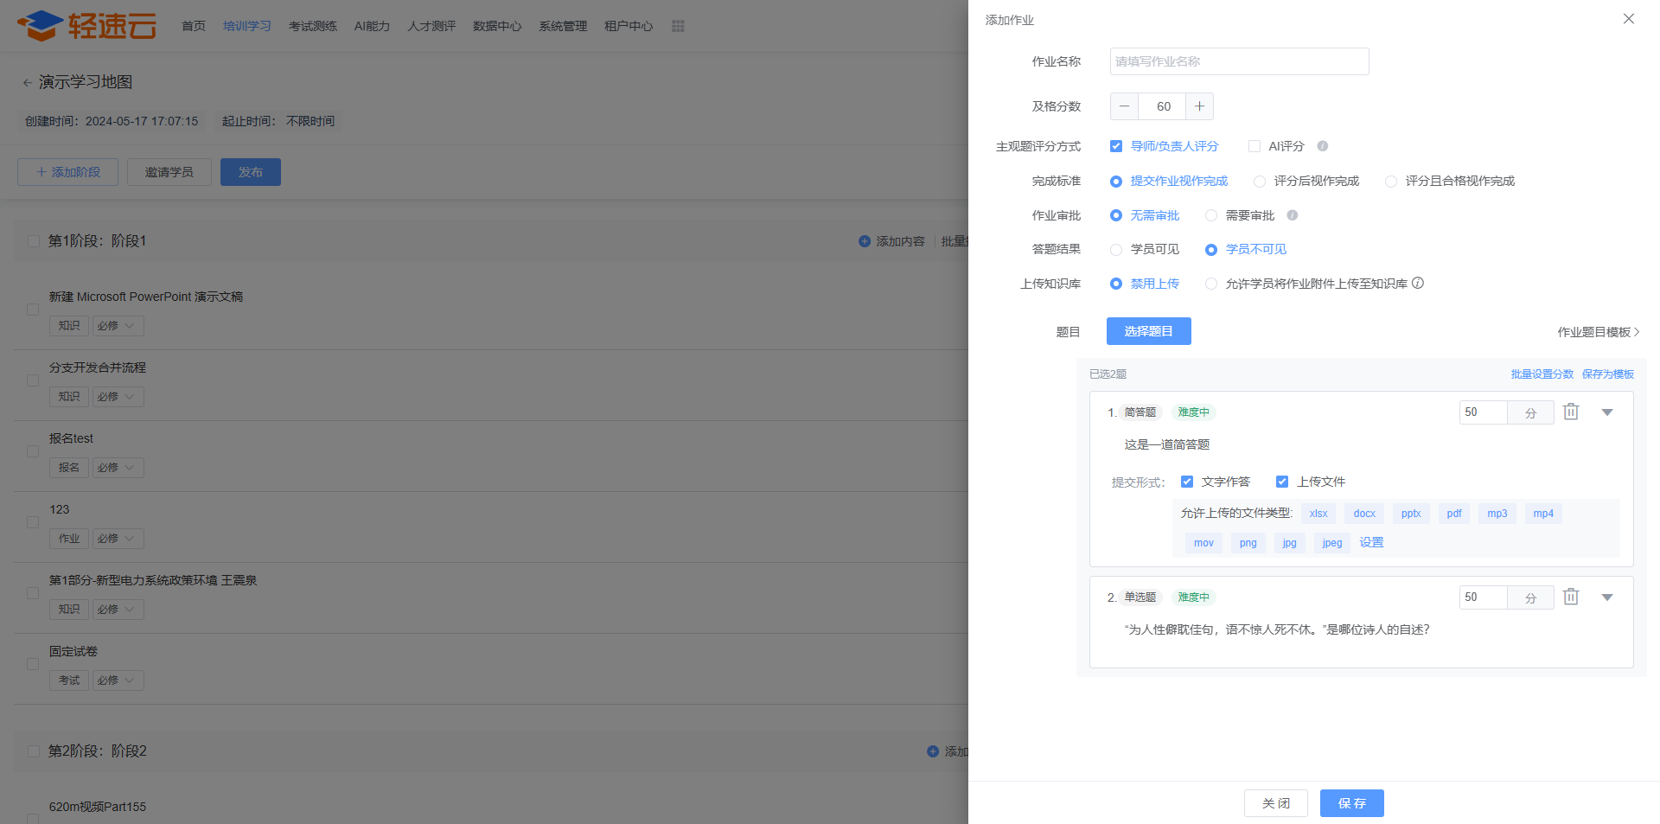The image size is (1660, 824).
Task: Click the 批量设置分数 link
Action: coord(1542,374)
